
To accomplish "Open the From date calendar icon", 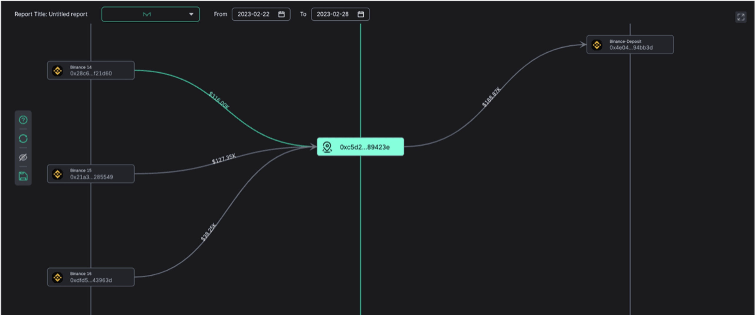I will 281,14.
